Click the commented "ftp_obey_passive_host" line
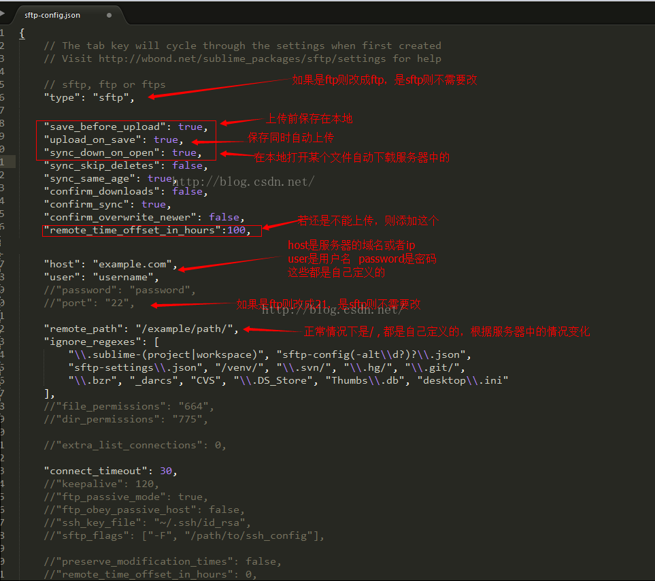 144,510
